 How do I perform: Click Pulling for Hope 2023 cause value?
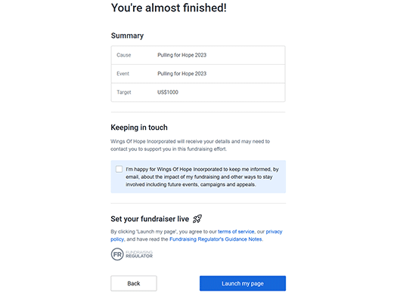tap(181, 55)
